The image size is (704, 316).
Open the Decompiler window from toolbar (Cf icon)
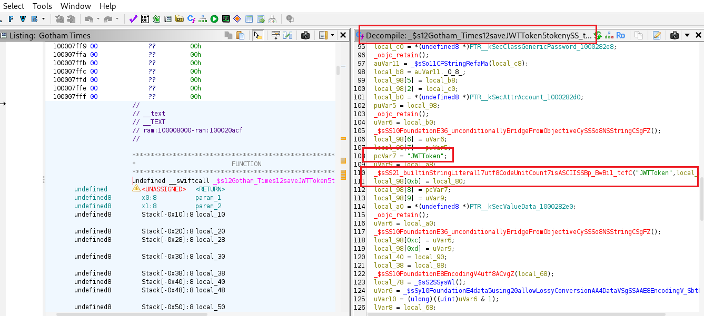pos(191,19)
